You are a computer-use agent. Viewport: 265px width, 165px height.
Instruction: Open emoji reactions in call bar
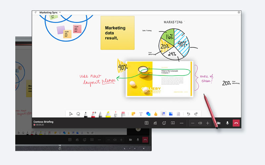(x=164, y=123)
